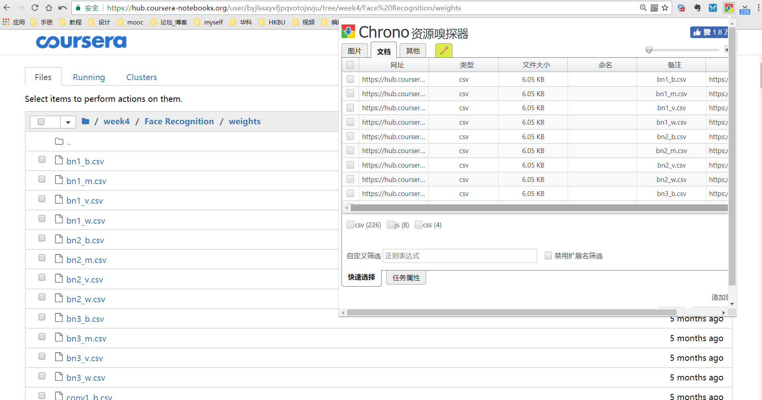
Task: Open the ad-blocker extension icon
Action: tap(681, 8)
